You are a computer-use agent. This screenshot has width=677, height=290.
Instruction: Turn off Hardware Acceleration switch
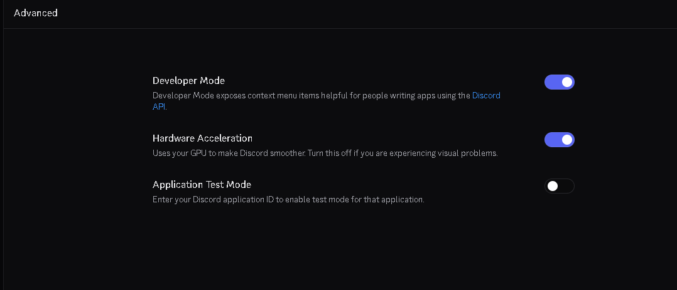[559, 140]
